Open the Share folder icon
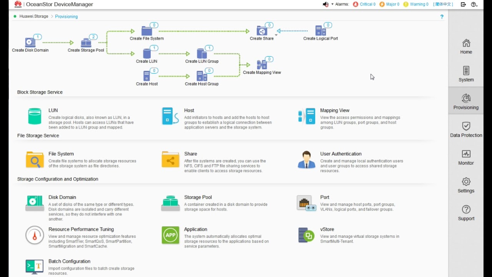Viewport: 492px width, 277px height. point(170,159)
